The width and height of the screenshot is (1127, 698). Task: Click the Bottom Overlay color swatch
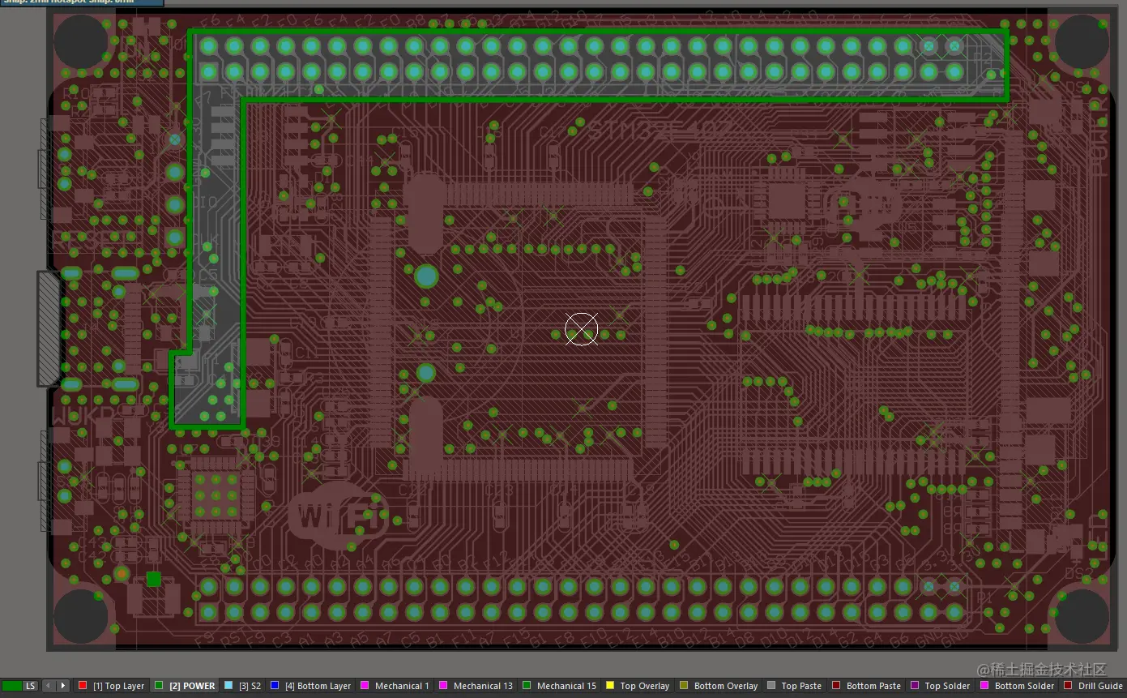684,686
